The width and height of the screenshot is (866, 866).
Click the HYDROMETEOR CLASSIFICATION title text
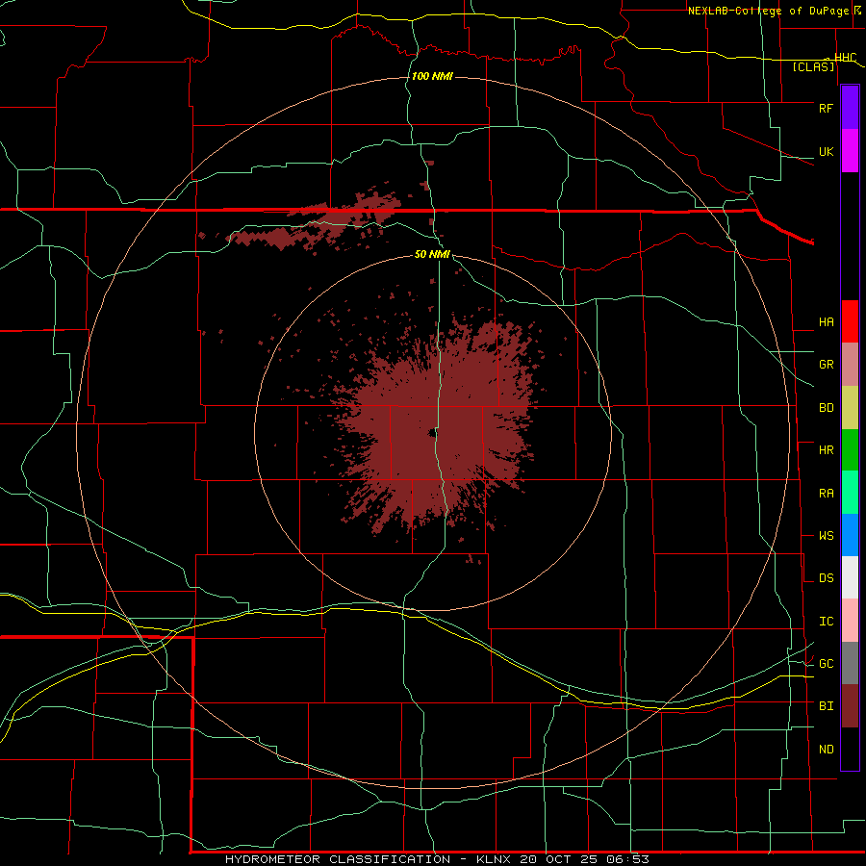click(x=338, y=859)
